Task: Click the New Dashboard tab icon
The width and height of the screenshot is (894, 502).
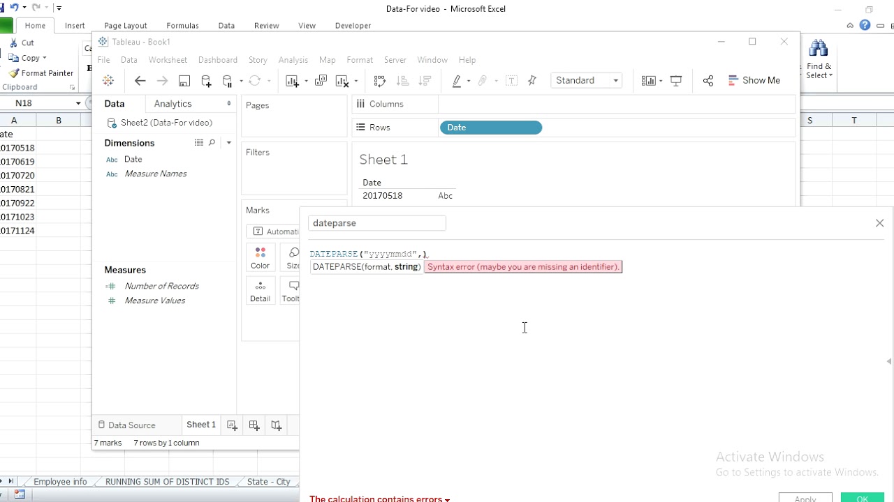Action: tap(254, 425)
